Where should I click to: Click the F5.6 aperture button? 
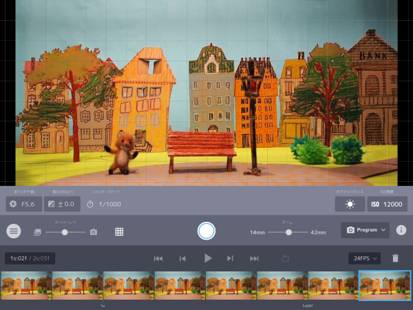click(23, 204)
